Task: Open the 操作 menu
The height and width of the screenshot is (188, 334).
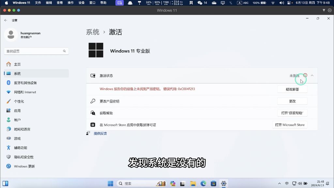Action: point(70,3)
